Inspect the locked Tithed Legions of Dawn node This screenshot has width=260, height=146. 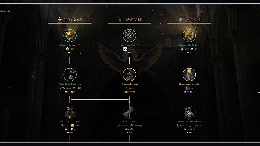70,112
